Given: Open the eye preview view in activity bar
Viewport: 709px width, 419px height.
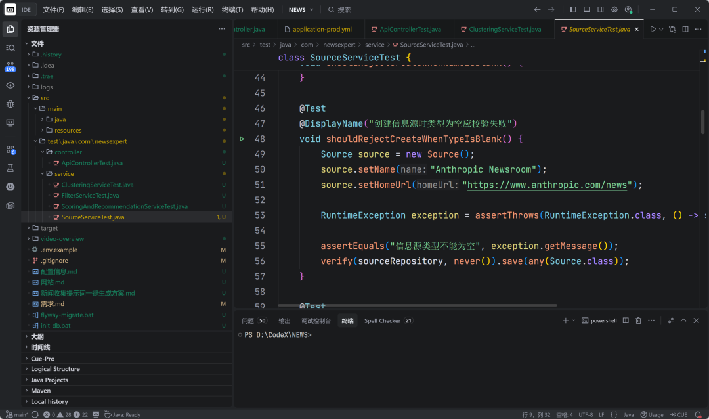Looking at the screenshot, I should coord(11,85).
